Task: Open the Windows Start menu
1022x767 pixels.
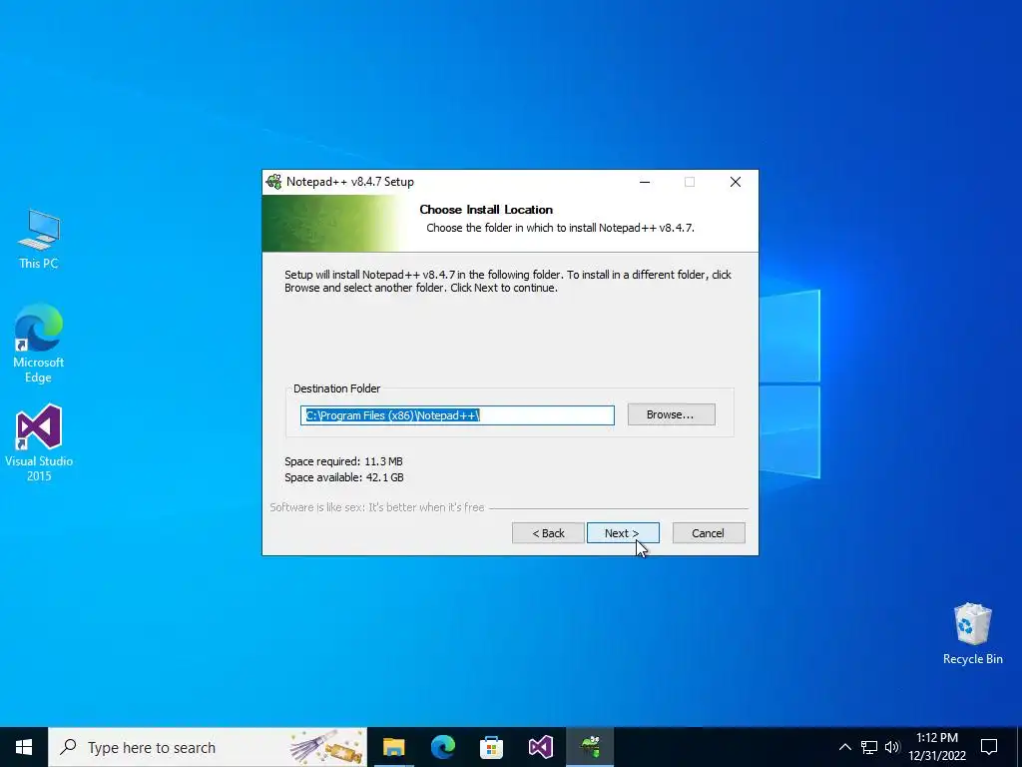Action: tap(24, 747)
